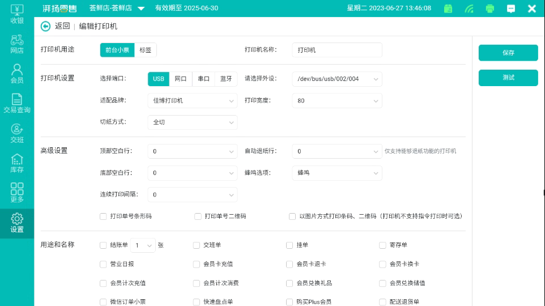Enable the 打印单号条形码 checkbox
This screenshot has height=306, width=545.
click(x=103, y=216)
